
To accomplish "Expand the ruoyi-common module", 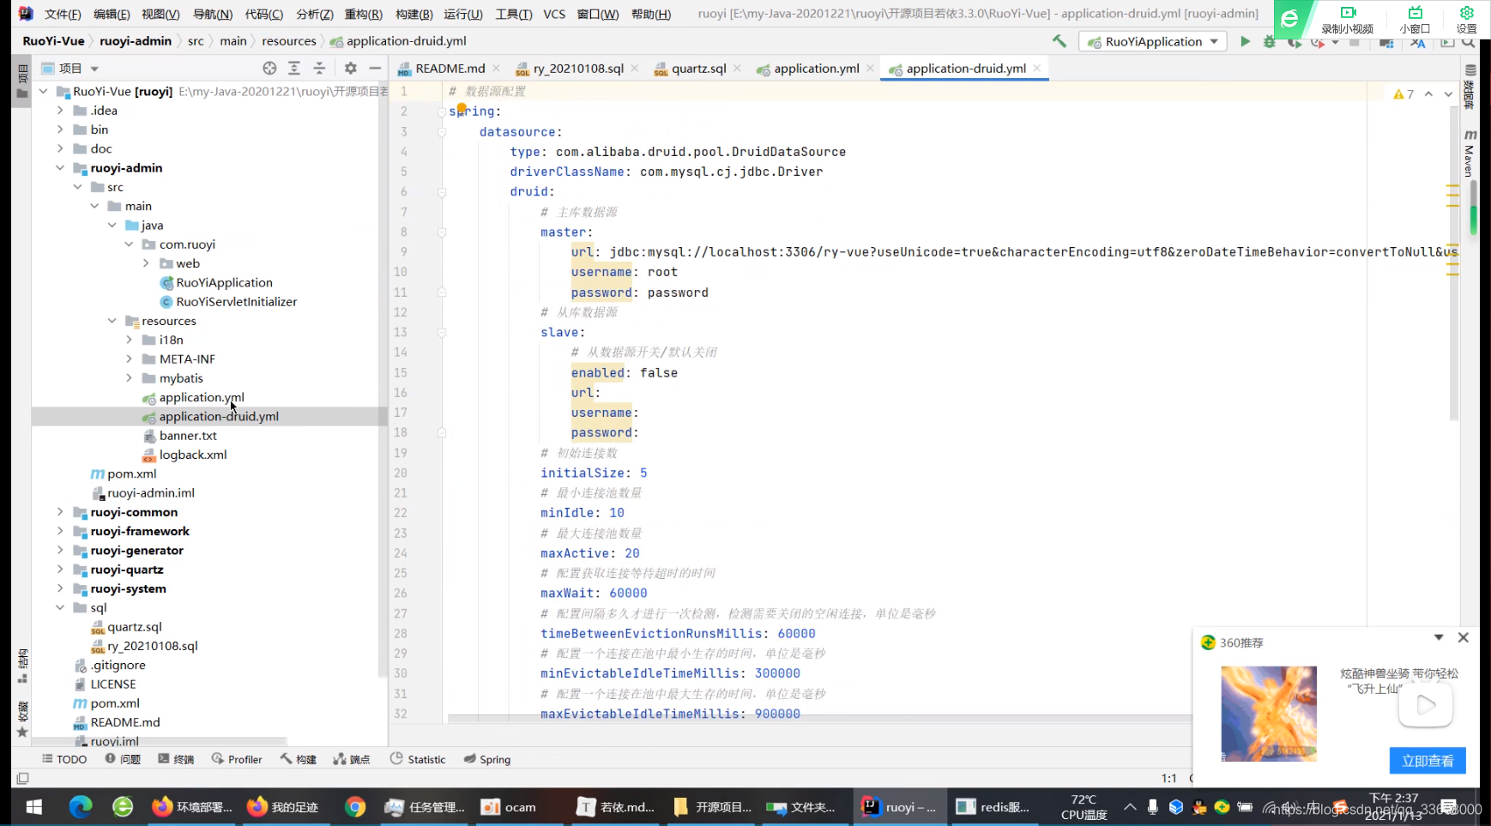I will point(60,512).
